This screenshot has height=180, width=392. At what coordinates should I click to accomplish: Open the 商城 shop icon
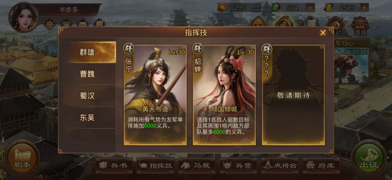tap(360, 26)
